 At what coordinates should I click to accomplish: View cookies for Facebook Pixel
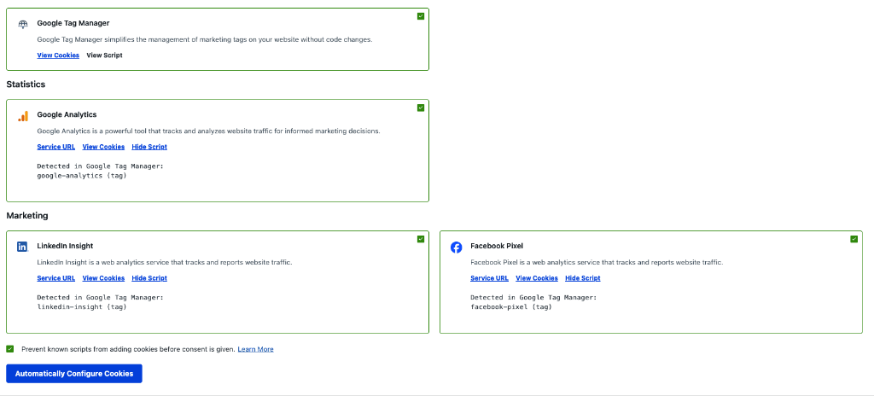click(537, 278)
